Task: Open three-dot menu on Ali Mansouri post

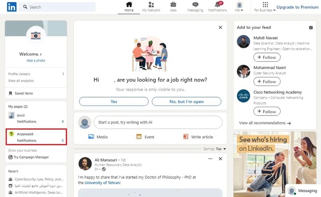Action: point(210,159)
